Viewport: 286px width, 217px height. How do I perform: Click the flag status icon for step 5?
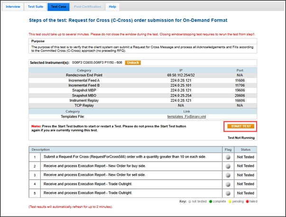[x=228, y=193]
